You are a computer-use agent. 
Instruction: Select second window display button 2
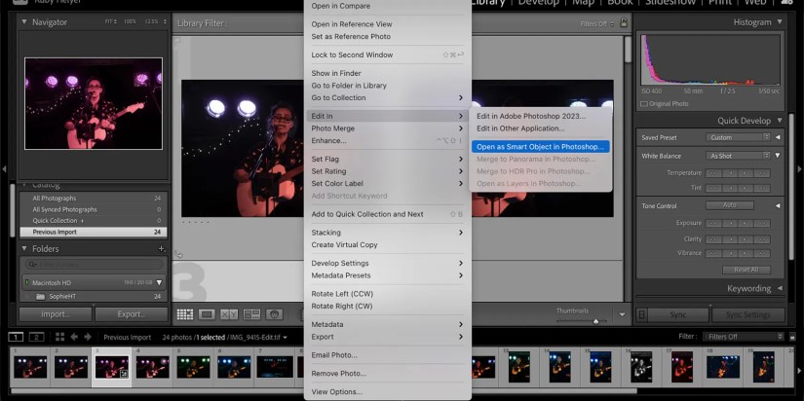coord(36,337)
